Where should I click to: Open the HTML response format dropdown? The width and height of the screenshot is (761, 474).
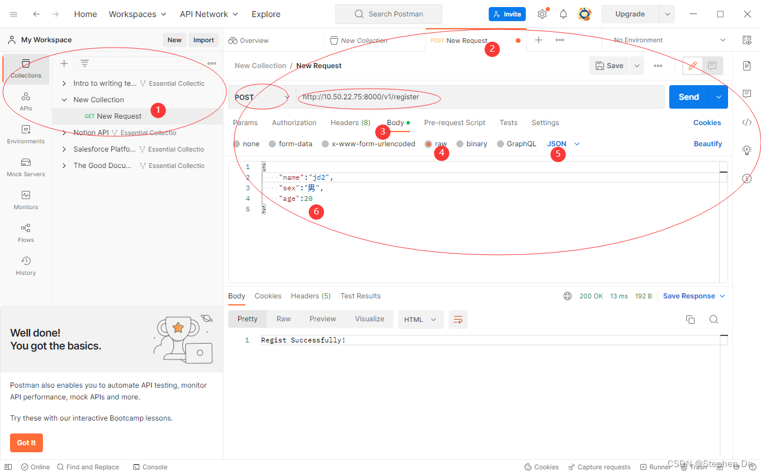pyautogui.click(x=420, y=320)
